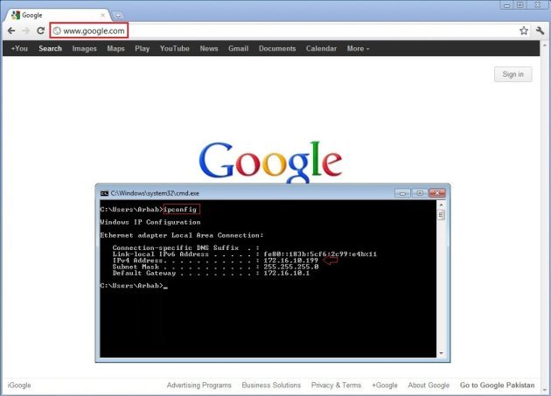Expand the More dropdown menu
The height and width of the screenshot is (396, 551).
[x=358, y=48]
